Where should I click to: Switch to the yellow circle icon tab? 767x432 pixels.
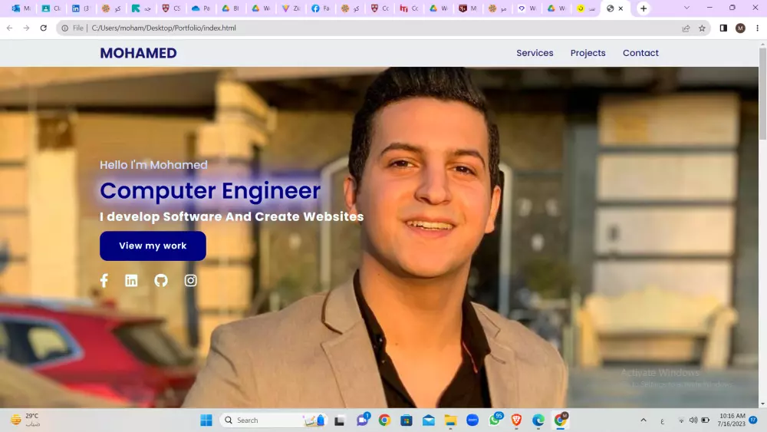[x=587, y=8]
